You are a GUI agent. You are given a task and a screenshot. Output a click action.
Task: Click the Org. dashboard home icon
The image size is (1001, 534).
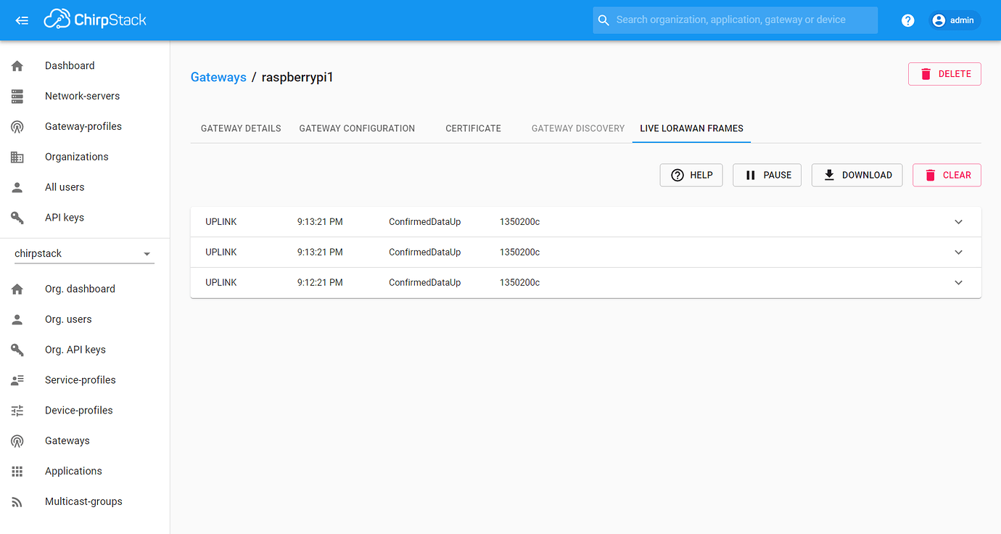pos(17,289)
